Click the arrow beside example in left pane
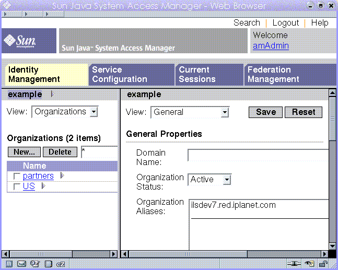The image size is (338, 270). pos(53,94)
